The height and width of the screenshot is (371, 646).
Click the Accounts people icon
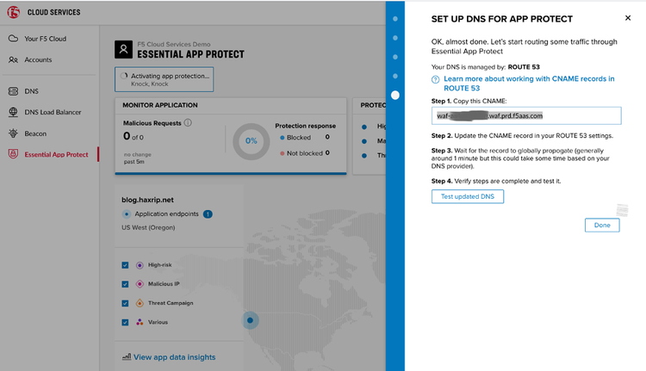pos(13,59)
